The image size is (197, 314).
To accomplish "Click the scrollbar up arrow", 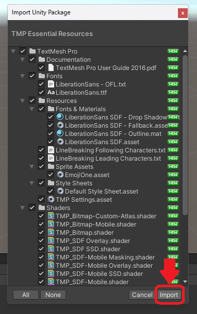I will click(x=185, y=51).
